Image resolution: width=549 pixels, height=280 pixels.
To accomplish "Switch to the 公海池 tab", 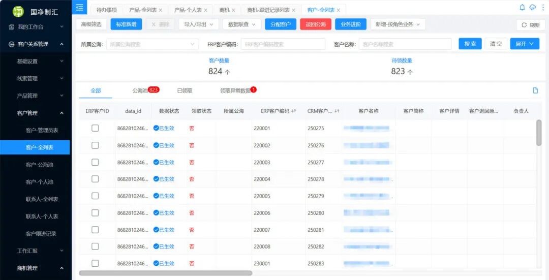I will point(140,90).
